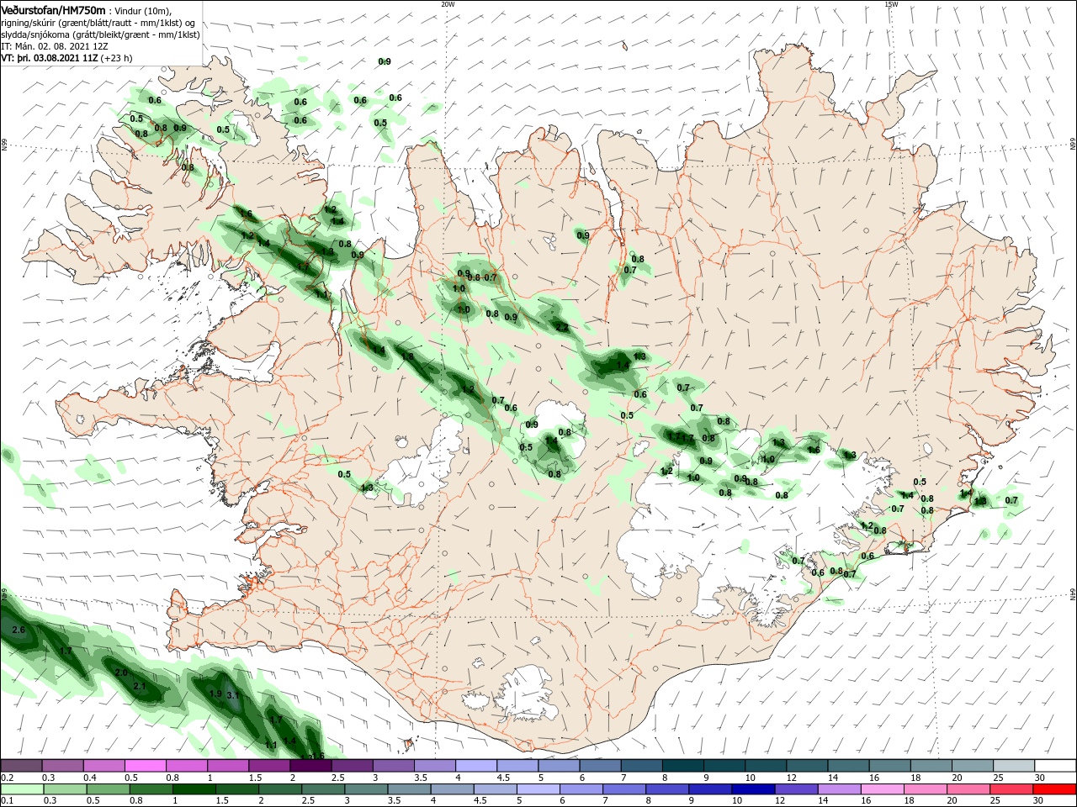Select the 0.3 light green swatch, lower legend row

pyautogui.click(x=65, y=789)
